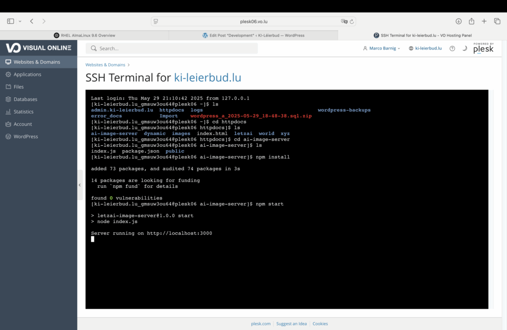Show tab overview icon in Safari
The height and width of the screenshot is (330, 507).
[497, 21]
